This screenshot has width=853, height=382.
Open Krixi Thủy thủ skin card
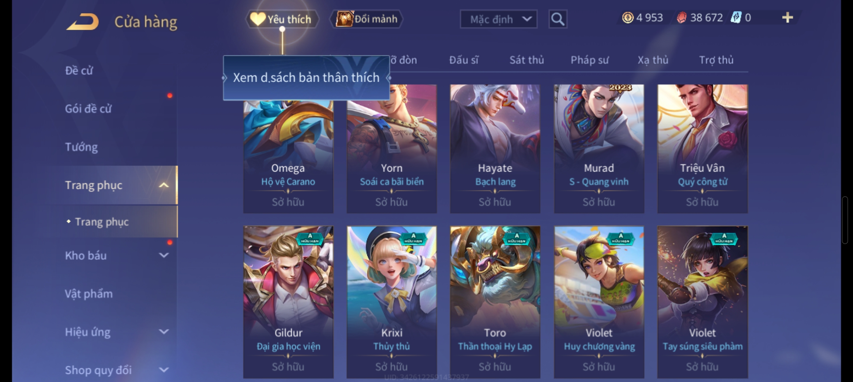click(x=391, y=302)
